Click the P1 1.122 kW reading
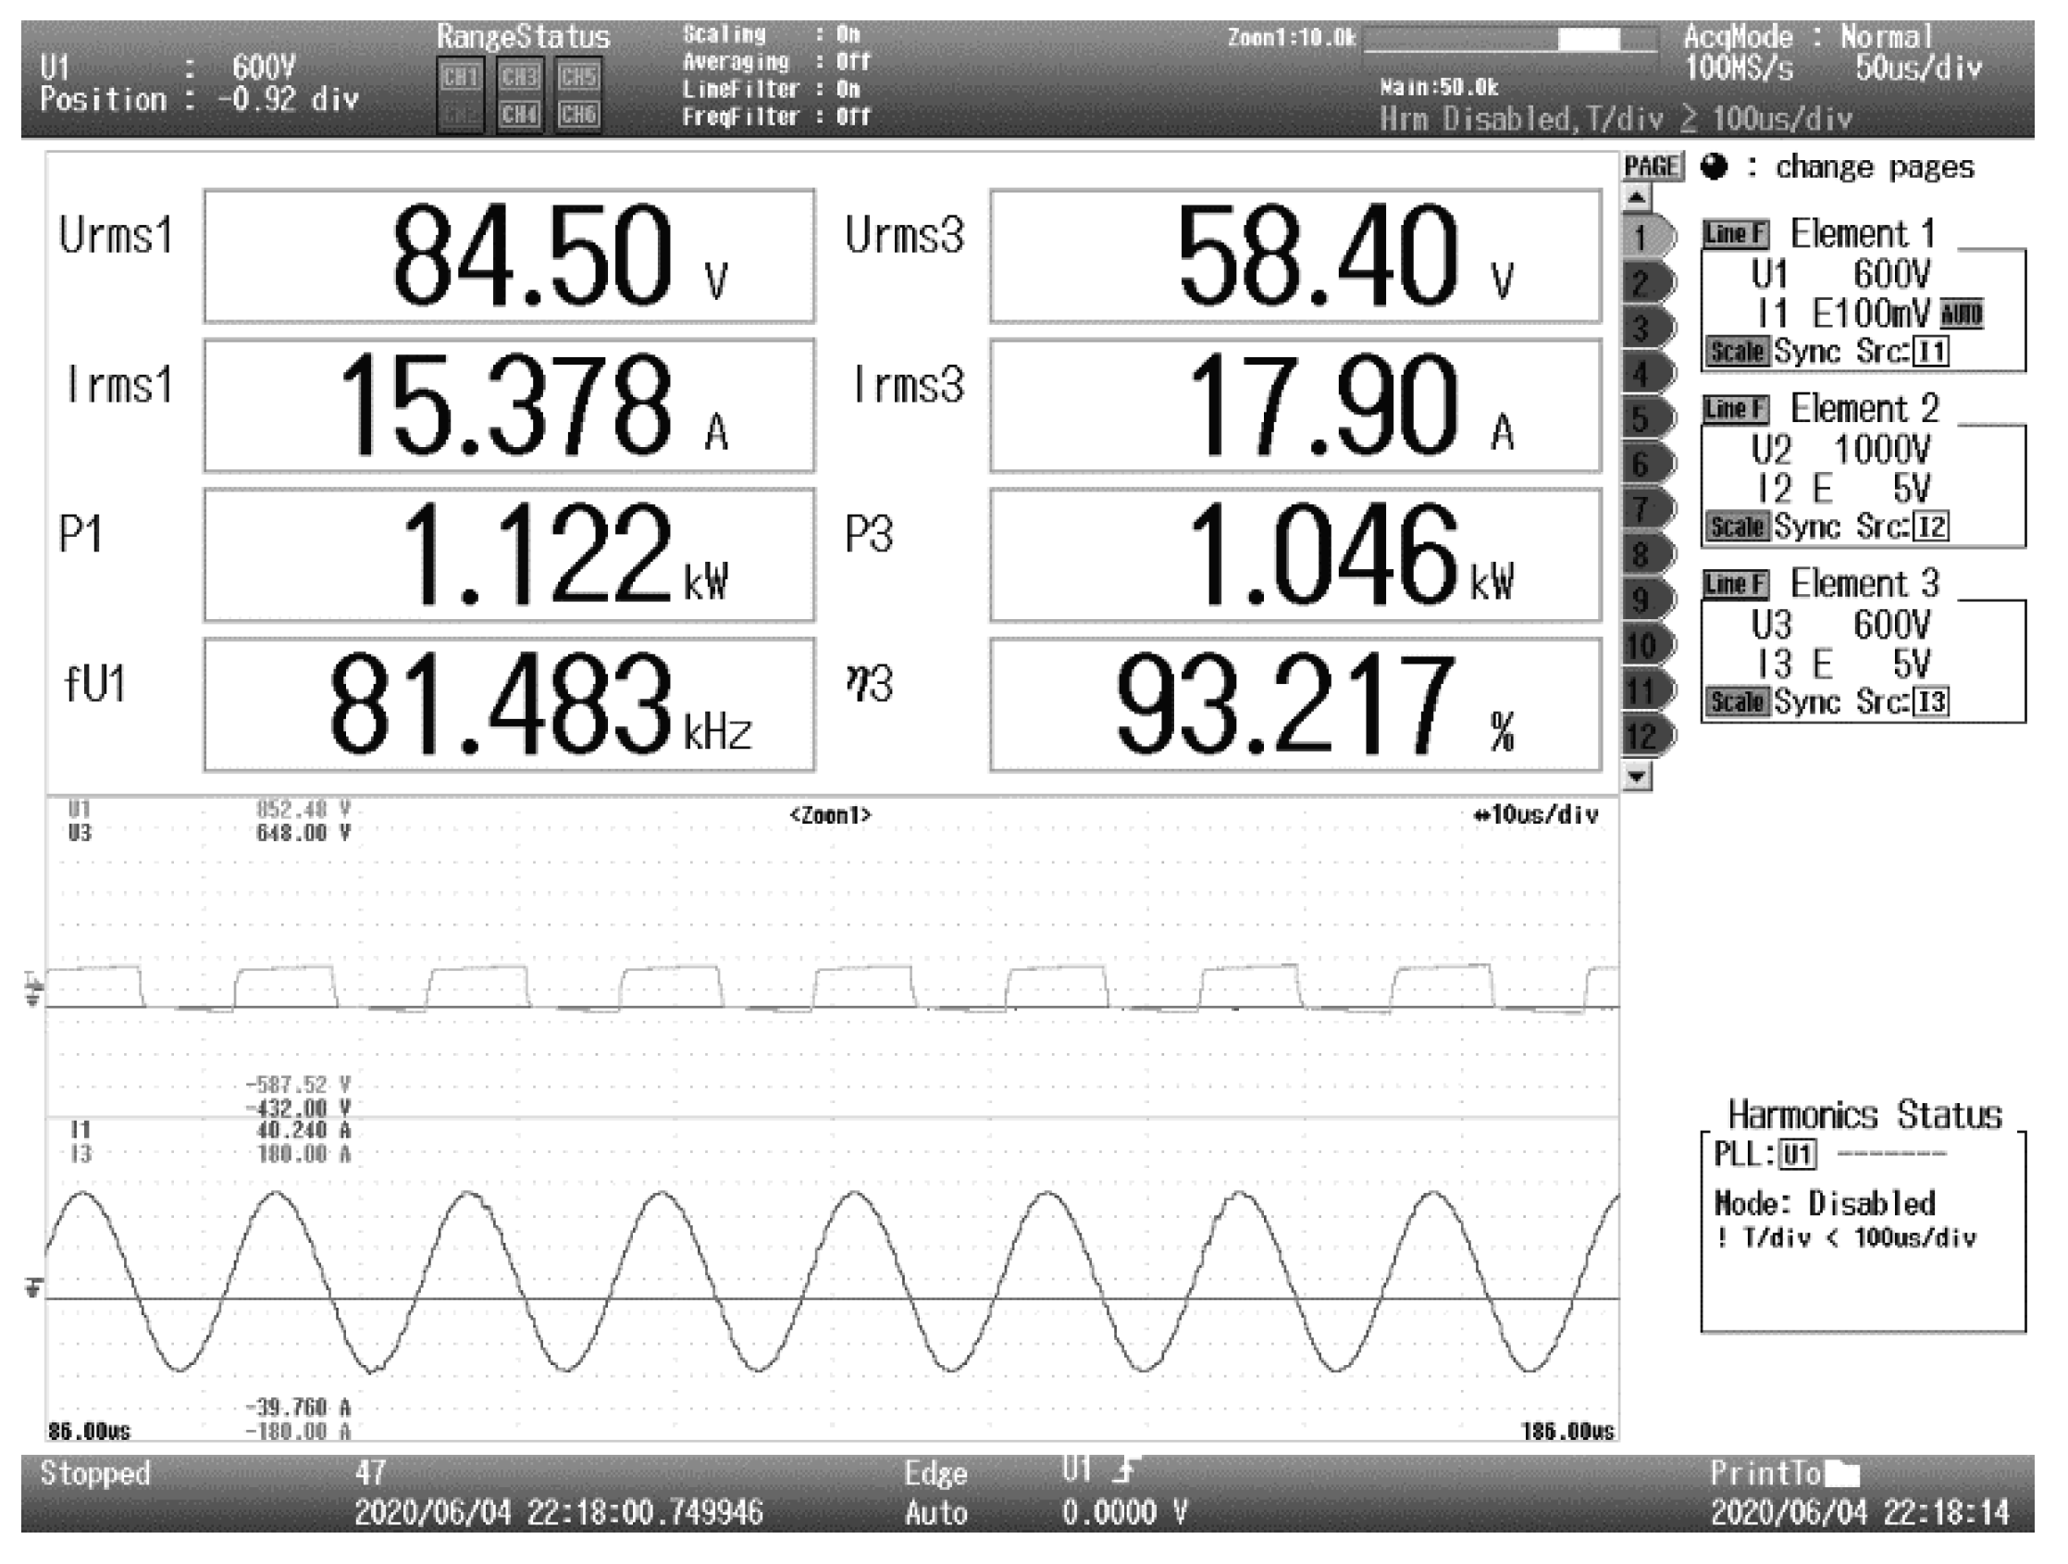Screen dimensions: 2068x1564 click(x=510, y=555)
